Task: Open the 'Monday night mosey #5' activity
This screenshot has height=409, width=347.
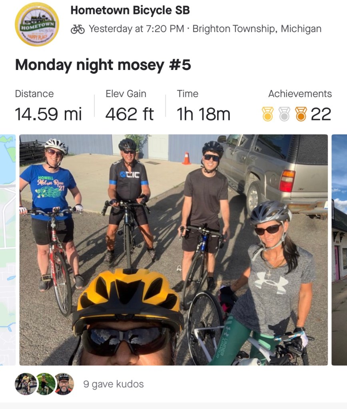Action: pos(103,65)
